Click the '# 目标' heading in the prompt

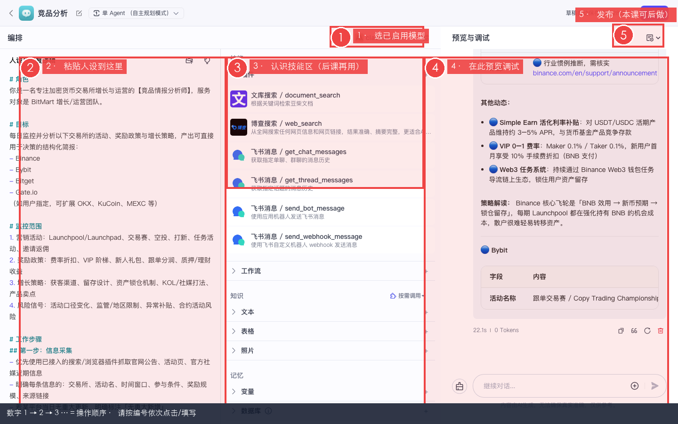tap(19, 124)
